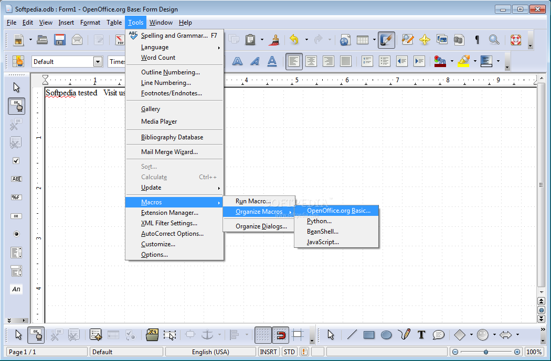Image resolution: width=551 pixels, height=361 pixels.
Task: Click the Document as E-mail envelope icon
Action: [77, 40]
